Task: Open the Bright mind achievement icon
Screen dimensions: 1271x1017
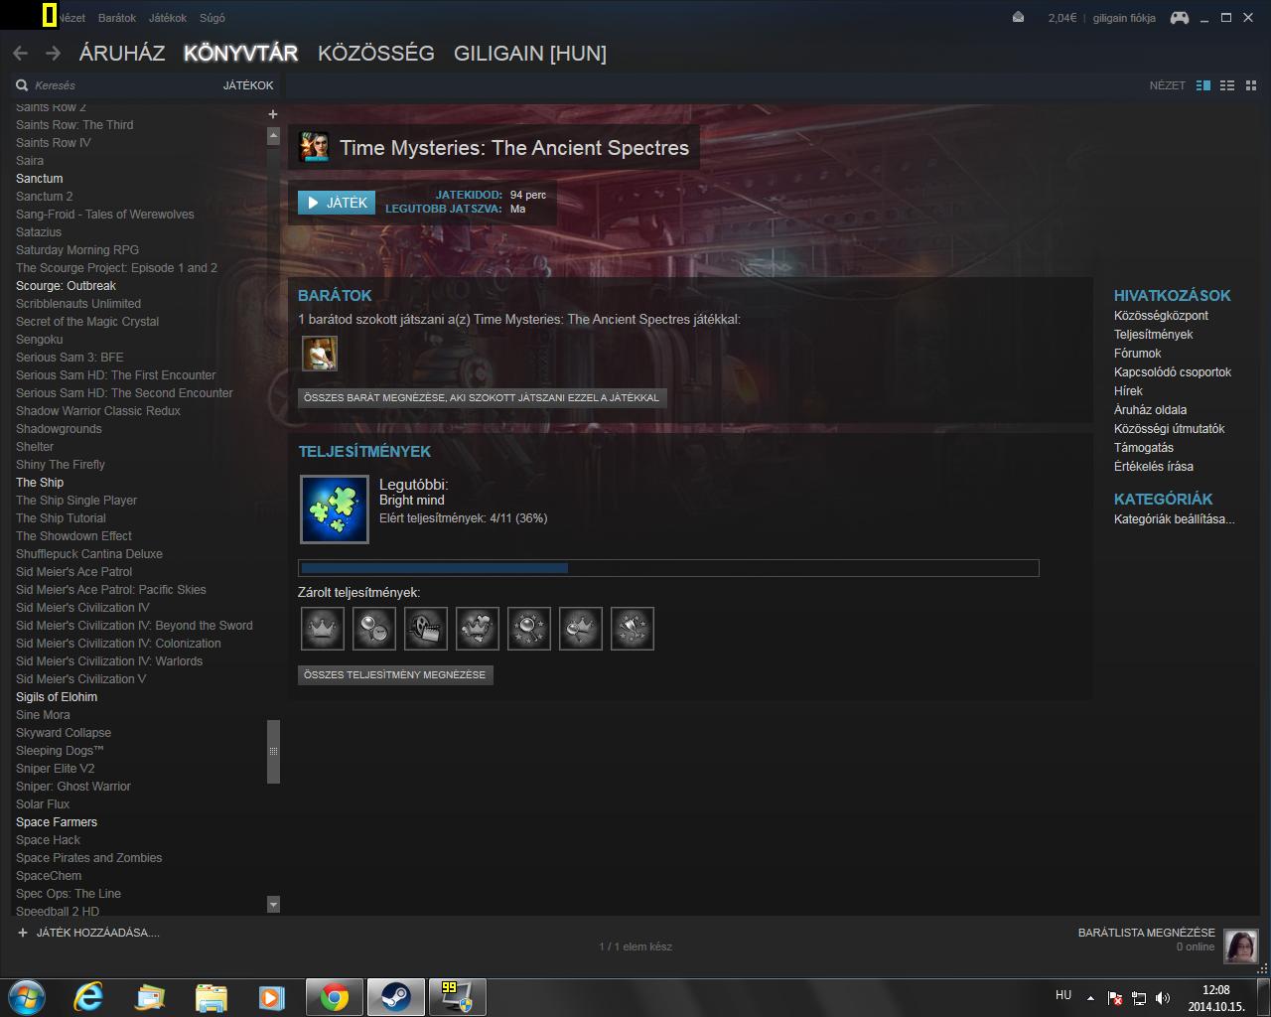Action: [335, 509]
